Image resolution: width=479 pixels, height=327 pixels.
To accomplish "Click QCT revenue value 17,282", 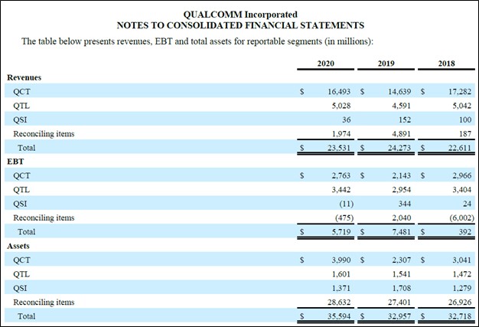I will point(460,92).
